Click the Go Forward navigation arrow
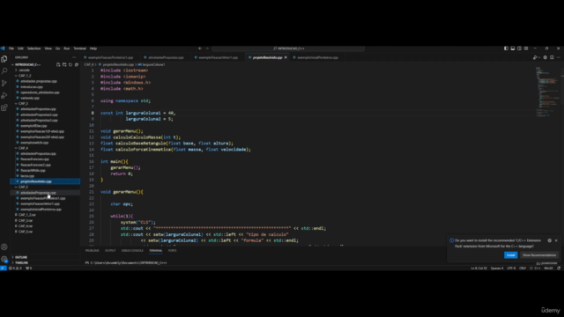 pyautogui.click(x=207, y=48)
